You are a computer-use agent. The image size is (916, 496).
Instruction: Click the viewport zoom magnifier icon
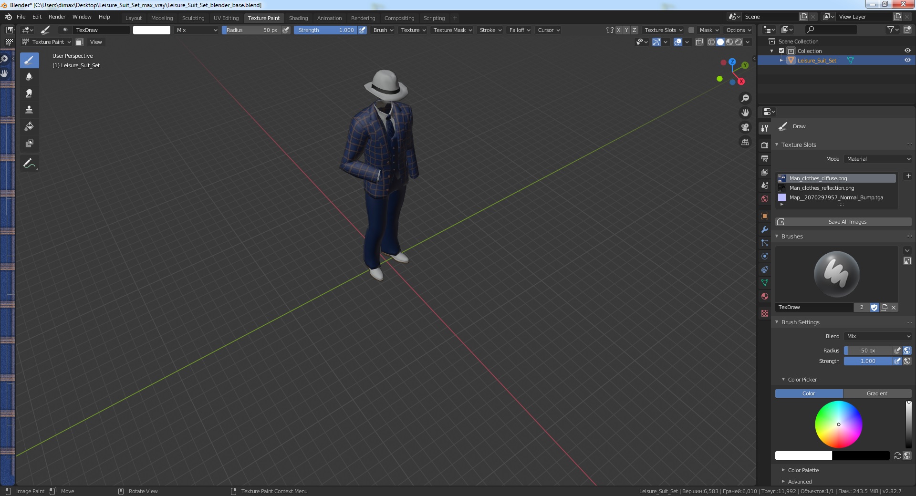tap(745, 98)
